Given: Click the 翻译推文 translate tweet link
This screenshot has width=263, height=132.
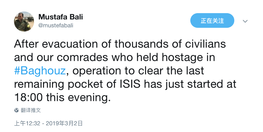Looking at the screenshot, I should (31, 110).
